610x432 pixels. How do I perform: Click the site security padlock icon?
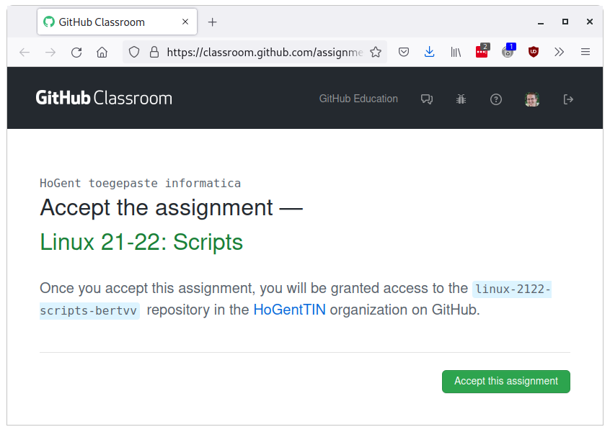click(154, 52)
